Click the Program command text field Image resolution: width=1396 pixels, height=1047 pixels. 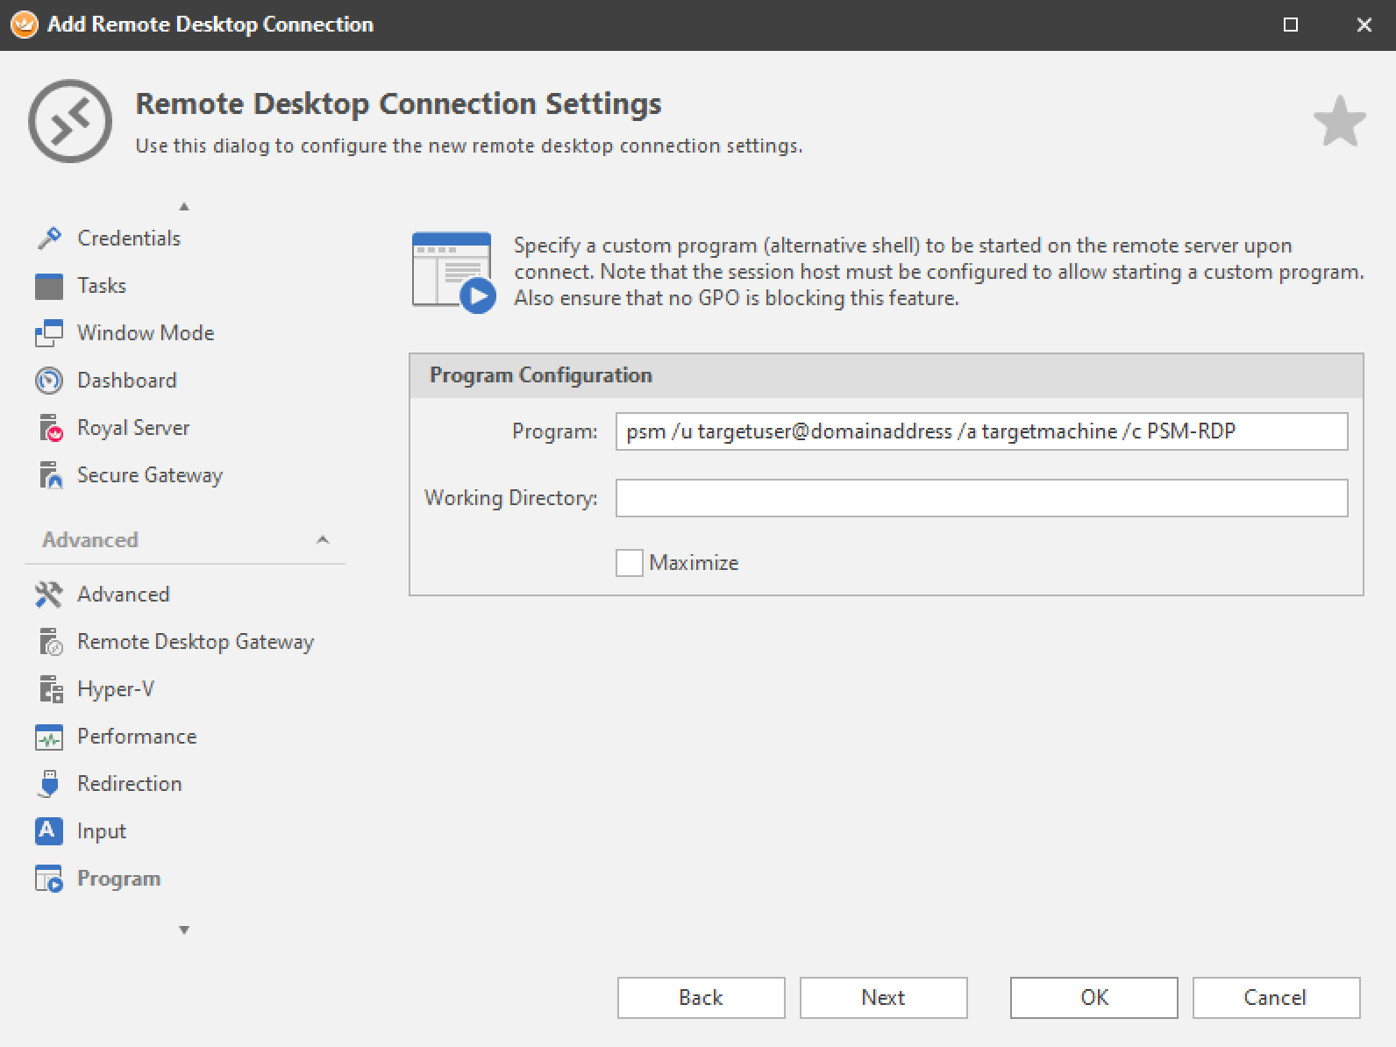(981, 431)
